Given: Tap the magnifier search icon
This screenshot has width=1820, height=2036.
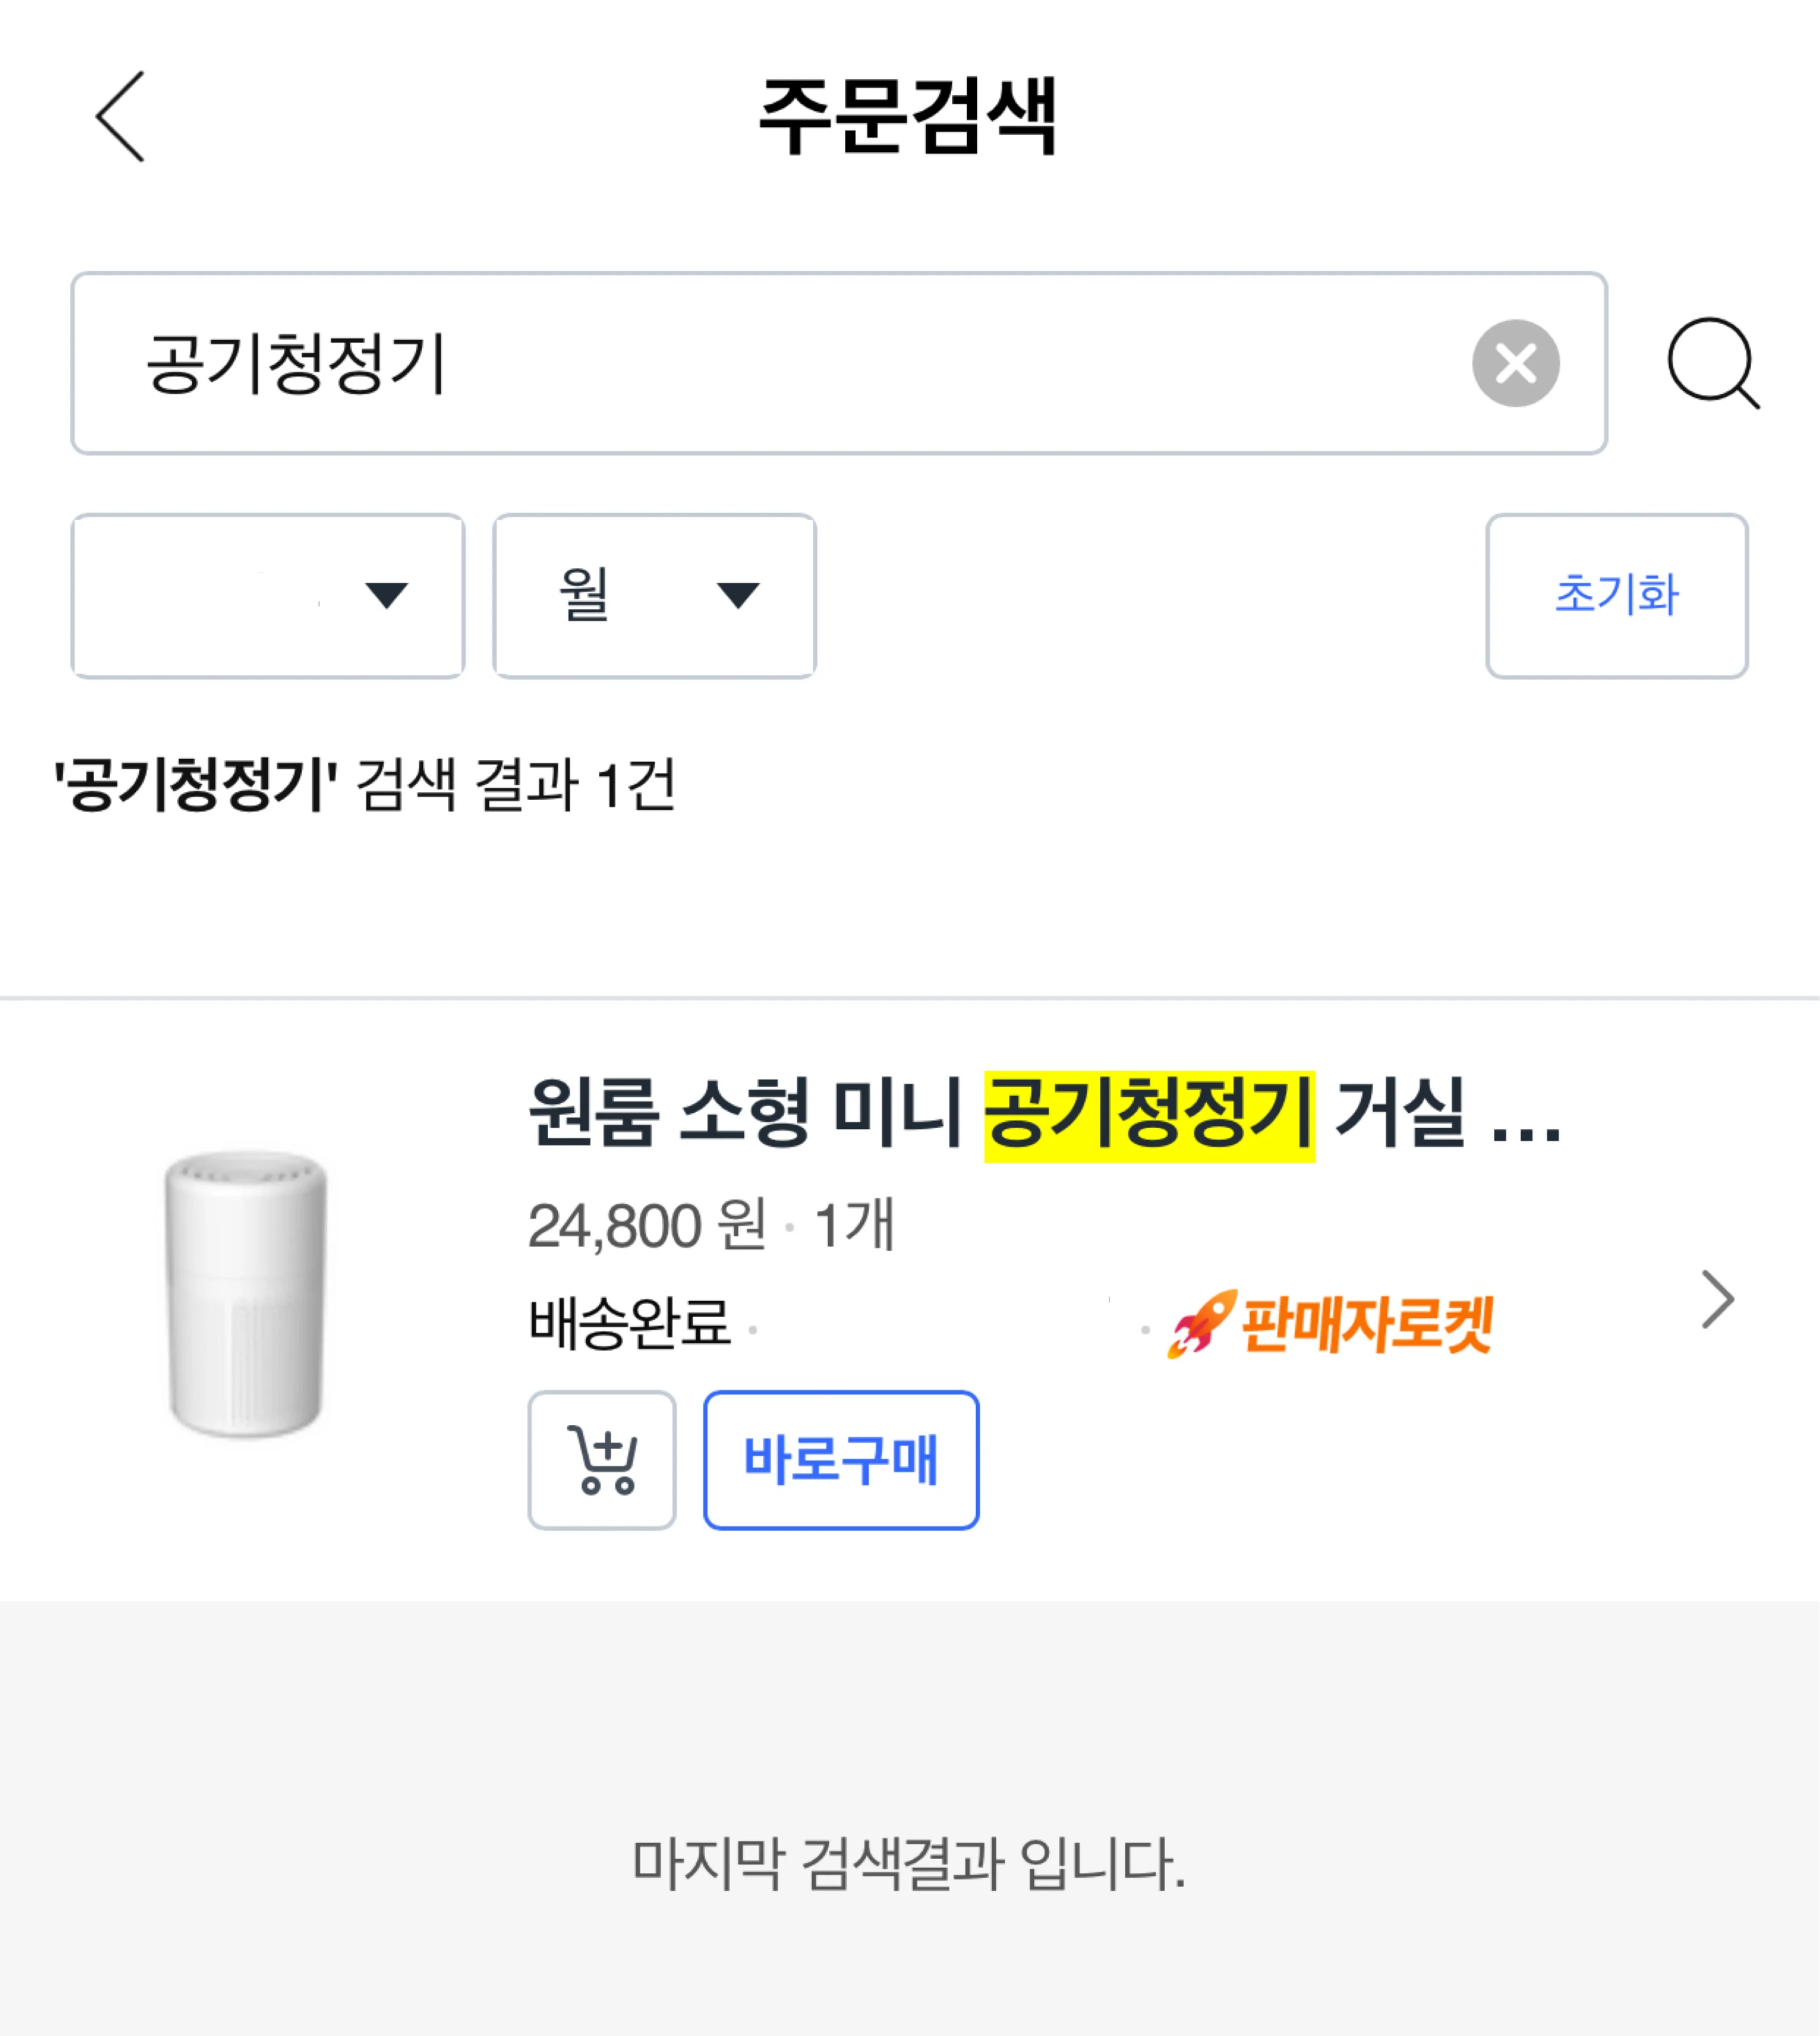Looking at the screenshot, I should (x=1712, y=363).
